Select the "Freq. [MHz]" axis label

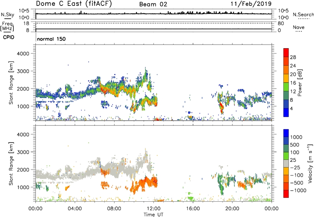click(x=7, y=26)
